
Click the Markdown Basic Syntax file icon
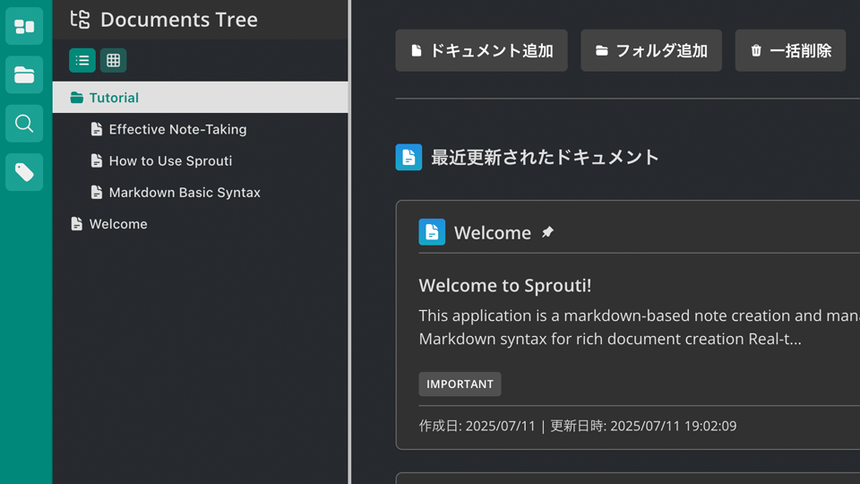(97, 192)
